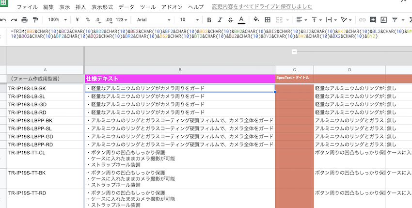Select the Paint format roller
Viewport: 412px width, 208px height.
point(35,20)
